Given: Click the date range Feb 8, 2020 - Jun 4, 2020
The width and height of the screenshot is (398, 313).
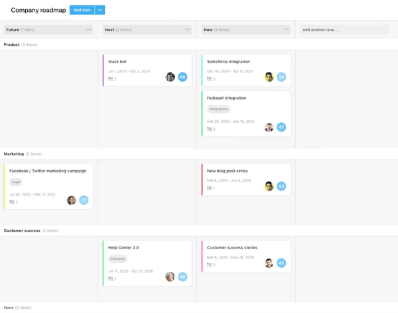Looking at the screenshot, I should (x=229, y=181).
